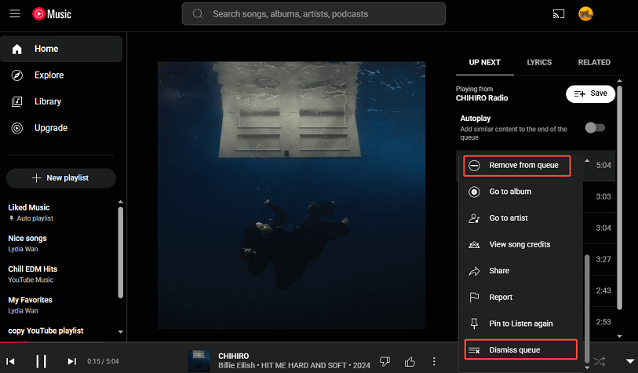Click the YouTube Music logo

(52, 14)
